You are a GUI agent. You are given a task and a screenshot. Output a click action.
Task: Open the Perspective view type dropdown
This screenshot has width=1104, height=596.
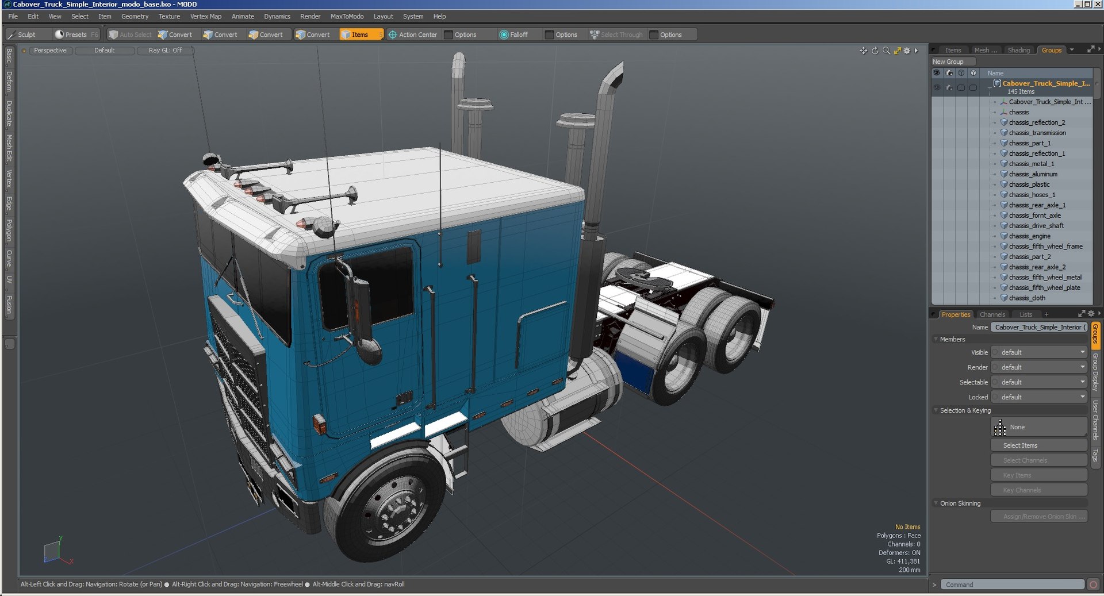point(50,51)
